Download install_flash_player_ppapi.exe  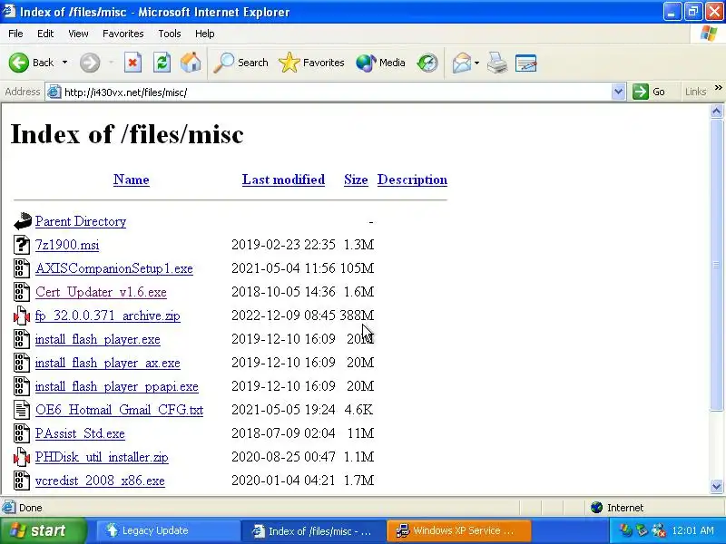pos(117,386)
